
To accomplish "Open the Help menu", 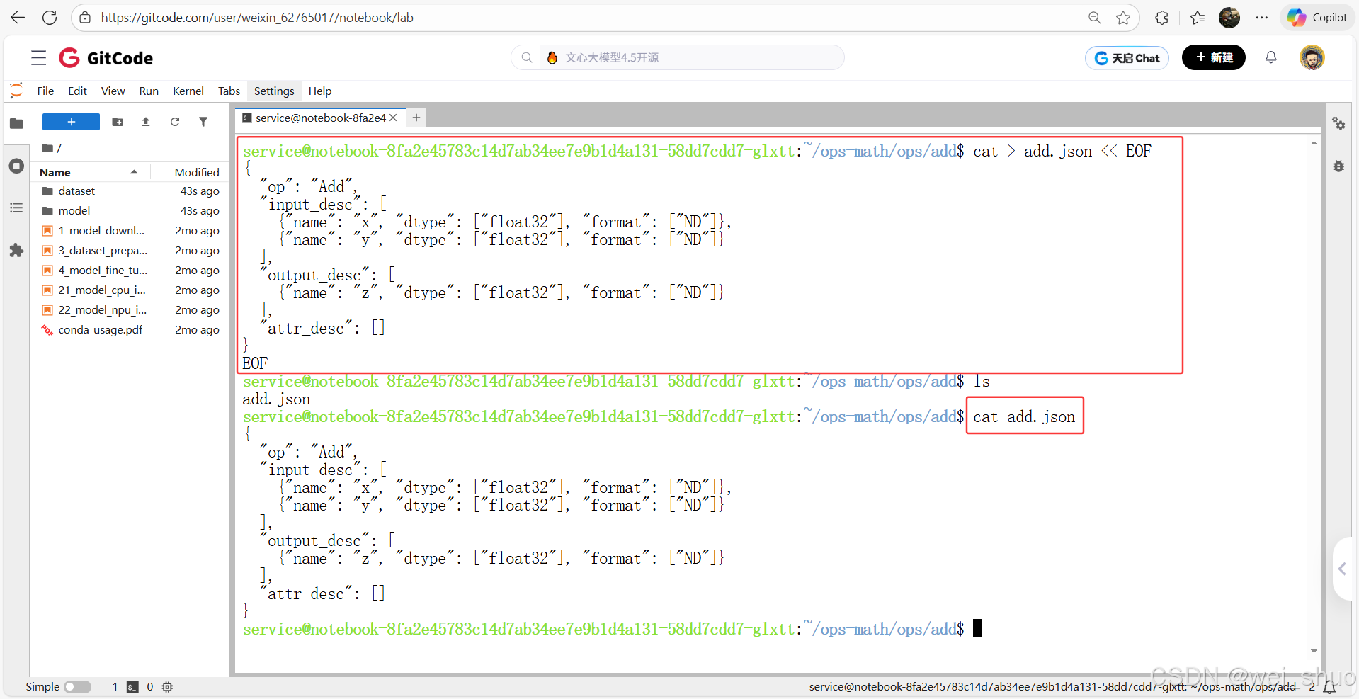I will [x=320, y=91].
